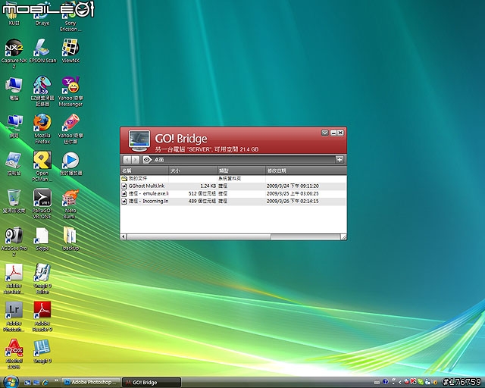The width and height of the screenshot is (485, 388).
Task: Launch the ACDSee Pro 2 desktop shortcut
Action: click(14, 242)
